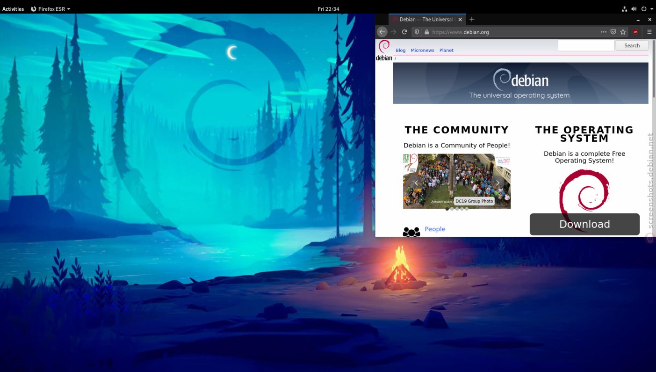Open the Planet link
This screenshot has height=372, width=656.
pos(446,50)
